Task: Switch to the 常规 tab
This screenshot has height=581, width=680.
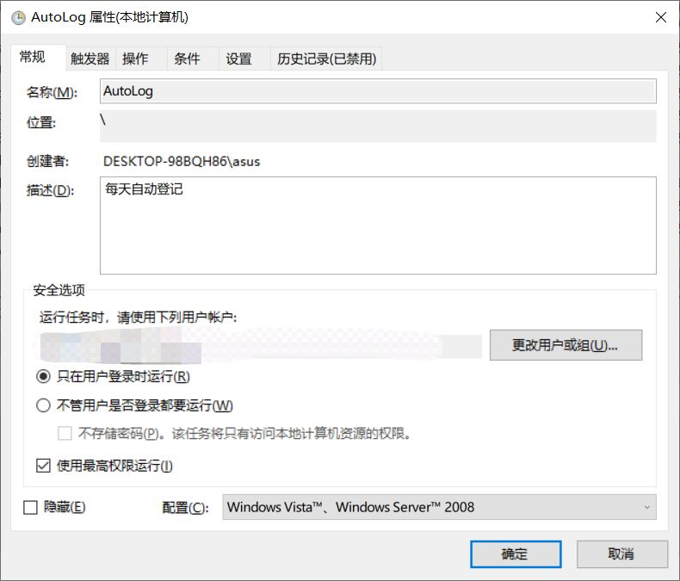Action: pyautogui.click(x=38, y=57)
